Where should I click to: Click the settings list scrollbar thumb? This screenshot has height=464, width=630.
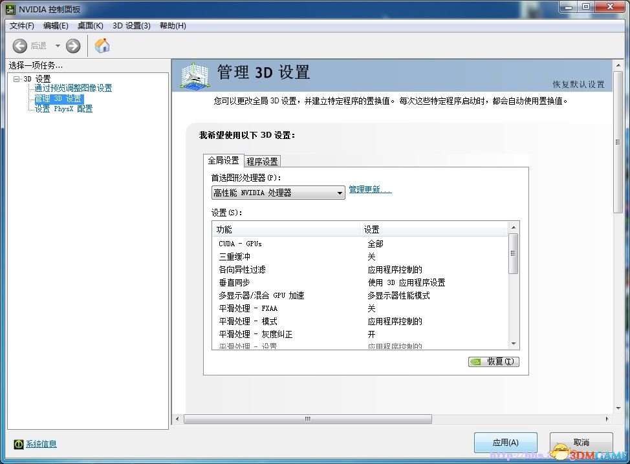pyautogui.click(x=513, y=254)
